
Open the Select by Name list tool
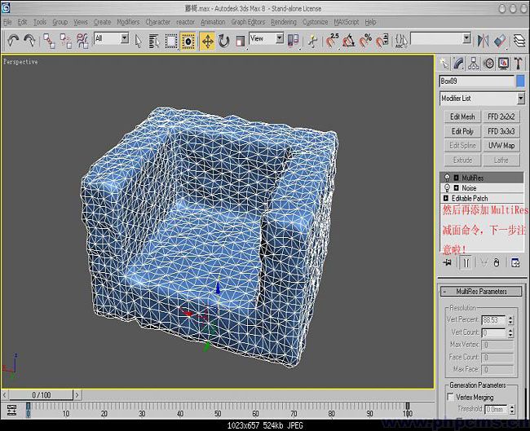click(x=154, y=42)
